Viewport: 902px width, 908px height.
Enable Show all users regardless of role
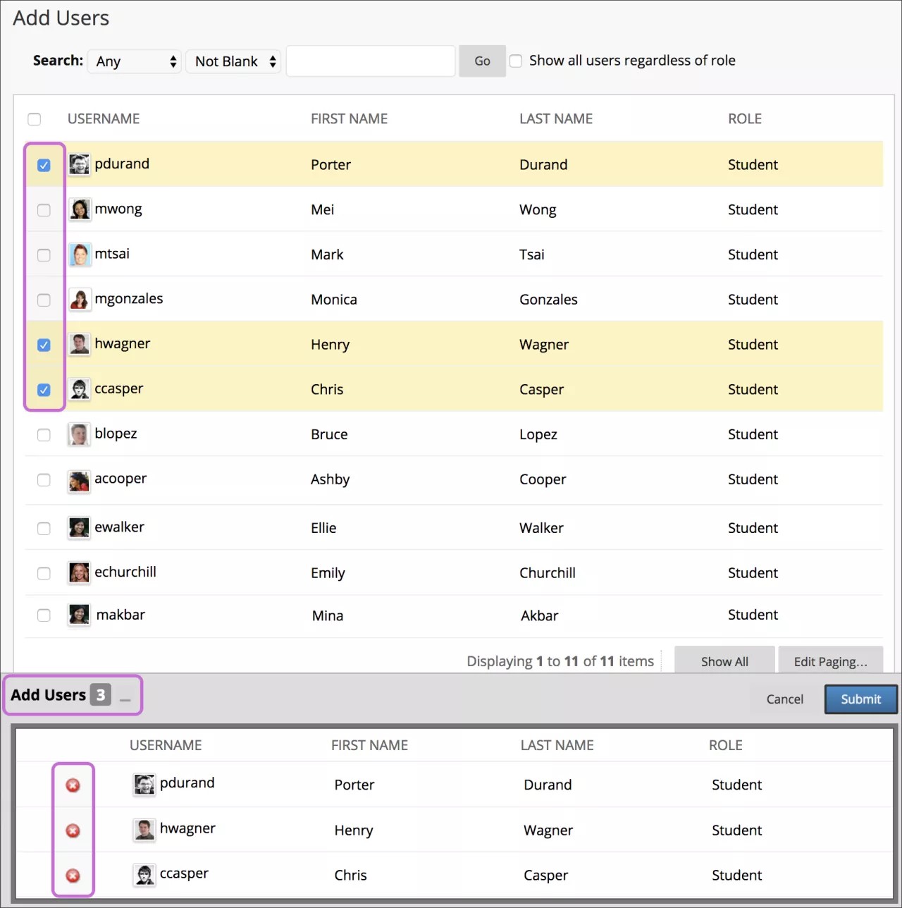[516, 61]
